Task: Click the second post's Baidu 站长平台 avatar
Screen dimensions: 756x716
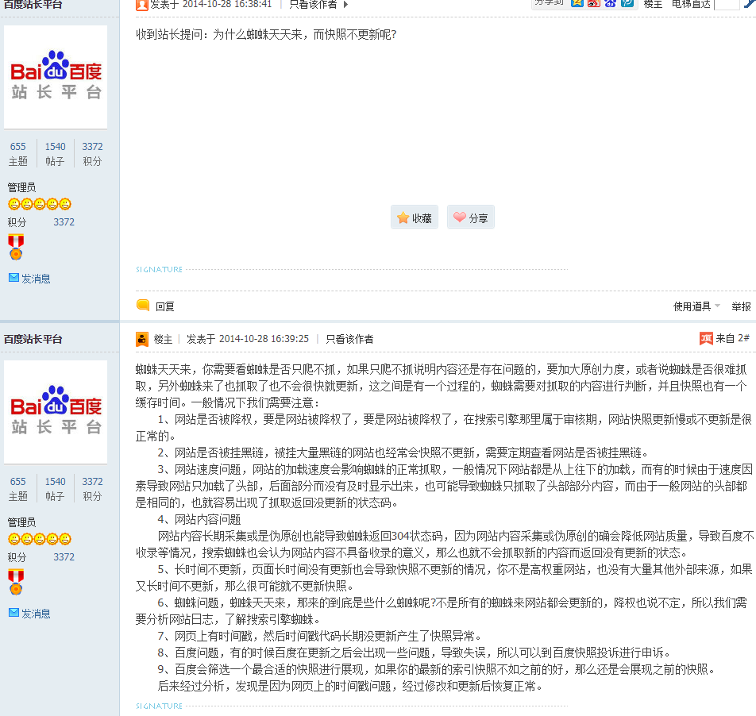Action: pyautogui.click(x=56, y=412)
